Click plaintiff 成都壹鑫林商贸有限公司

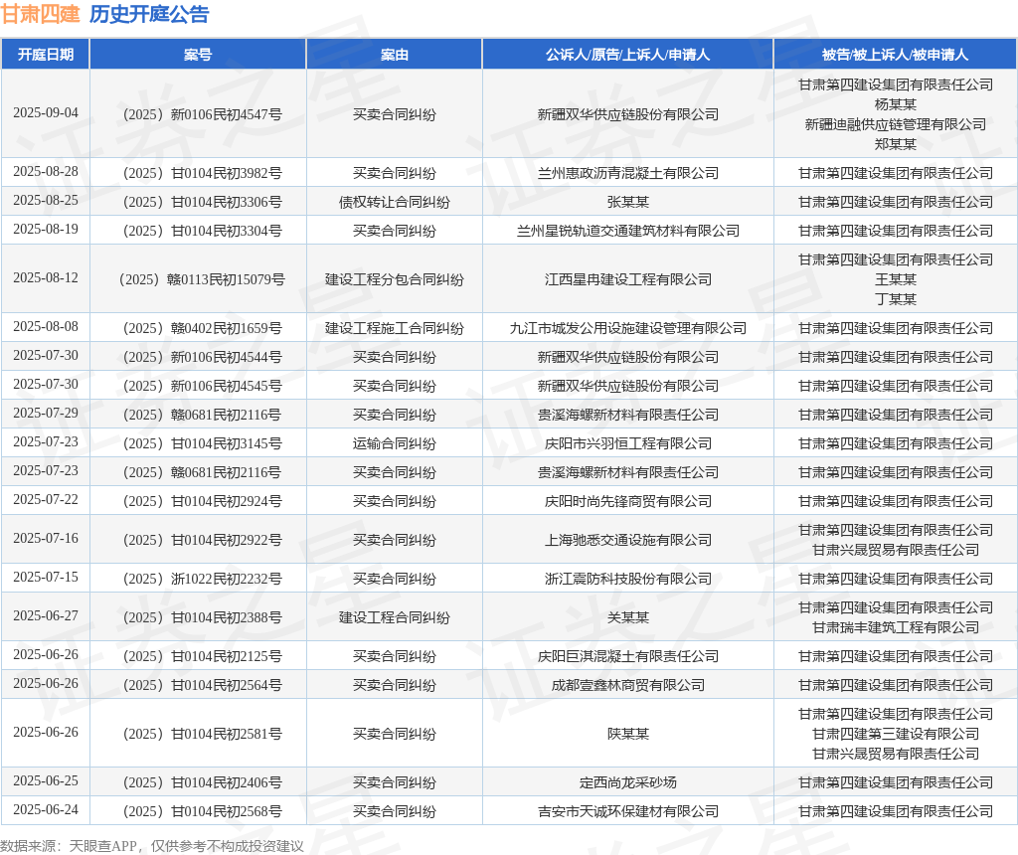point(628,686)
